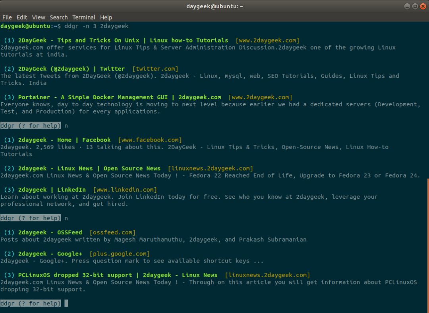Image resolution: width=429 pixels, height=313 pixels.
Task: Click the '2DayGeek (@2daygeek) | Twitter' result title
Action: (71, 69)
